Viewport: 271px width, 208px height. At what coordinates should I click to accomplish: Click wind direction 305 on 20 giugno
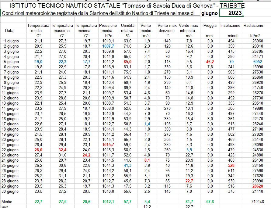[x=167, y=140]
